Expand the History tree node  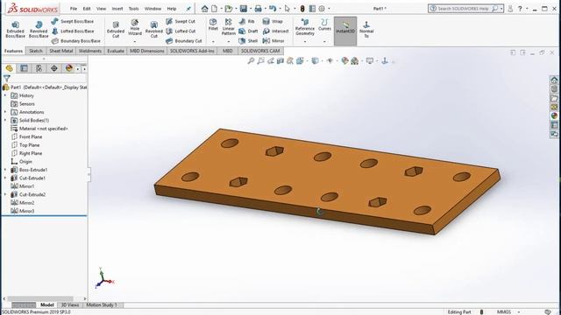pyautogui.click(x=5, y=95)
